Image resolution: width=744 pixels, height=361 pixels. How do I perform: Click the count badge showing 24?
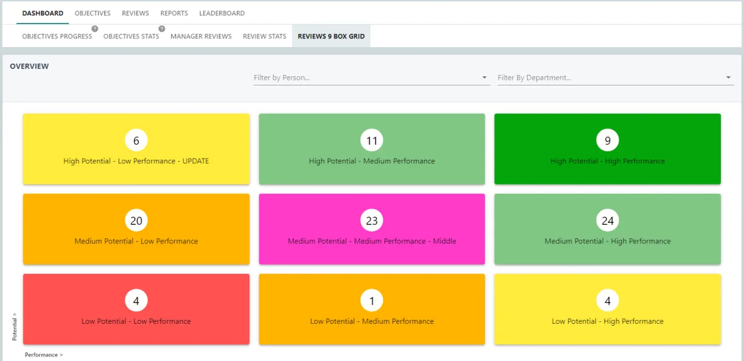(x=608, y=220)
